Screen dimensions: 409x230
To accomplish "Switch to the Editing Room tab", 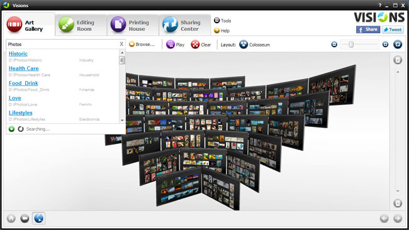I will (x=81, y=25).
